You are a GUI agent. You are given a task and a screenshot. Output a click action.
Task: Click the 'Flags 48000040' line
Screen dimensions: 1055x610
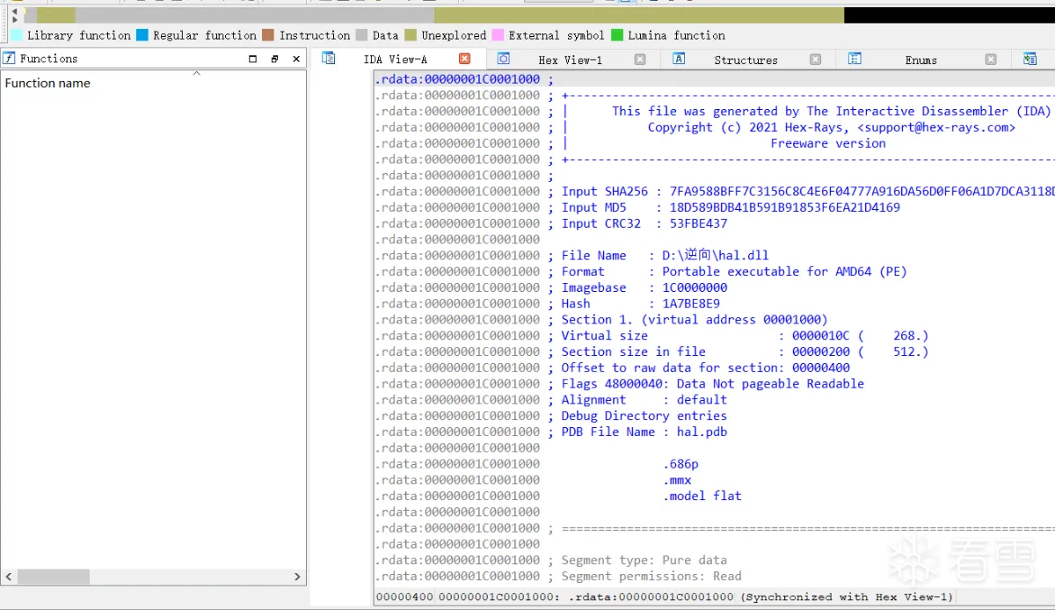pyautogui.click(x=713, y=383)
